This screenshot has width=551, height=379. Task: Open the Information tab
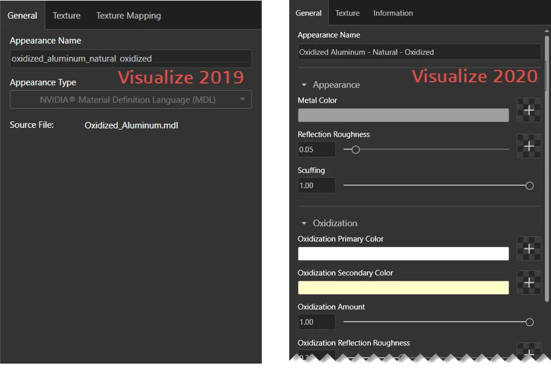point(393,13)
